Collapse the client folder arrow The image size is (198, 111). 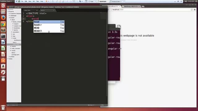11,20
